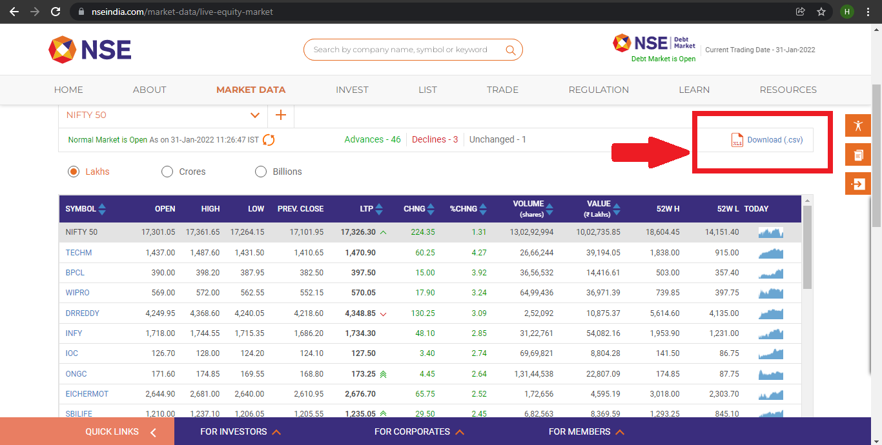Expand the FOR MEMBERS menu
This screenshot has height=445, width=882.
tap(586, 431)
